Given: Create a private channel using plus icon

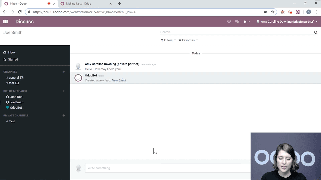Looking at the screenshot, I should 64,116.
